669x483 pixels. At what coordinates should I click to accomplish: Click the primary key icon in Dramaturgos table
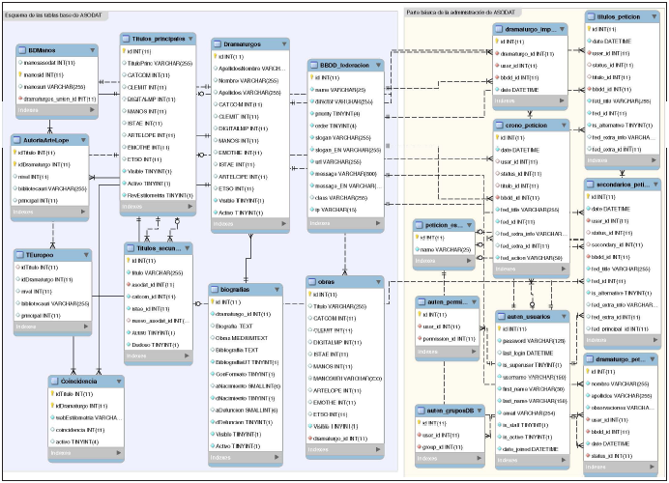coord(215,57)
